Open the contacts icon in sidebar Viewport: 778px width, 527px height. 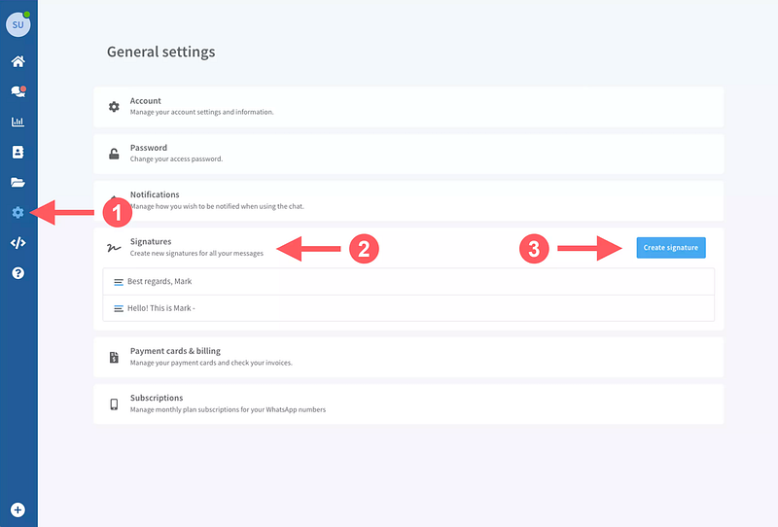[x=18, y=152]
